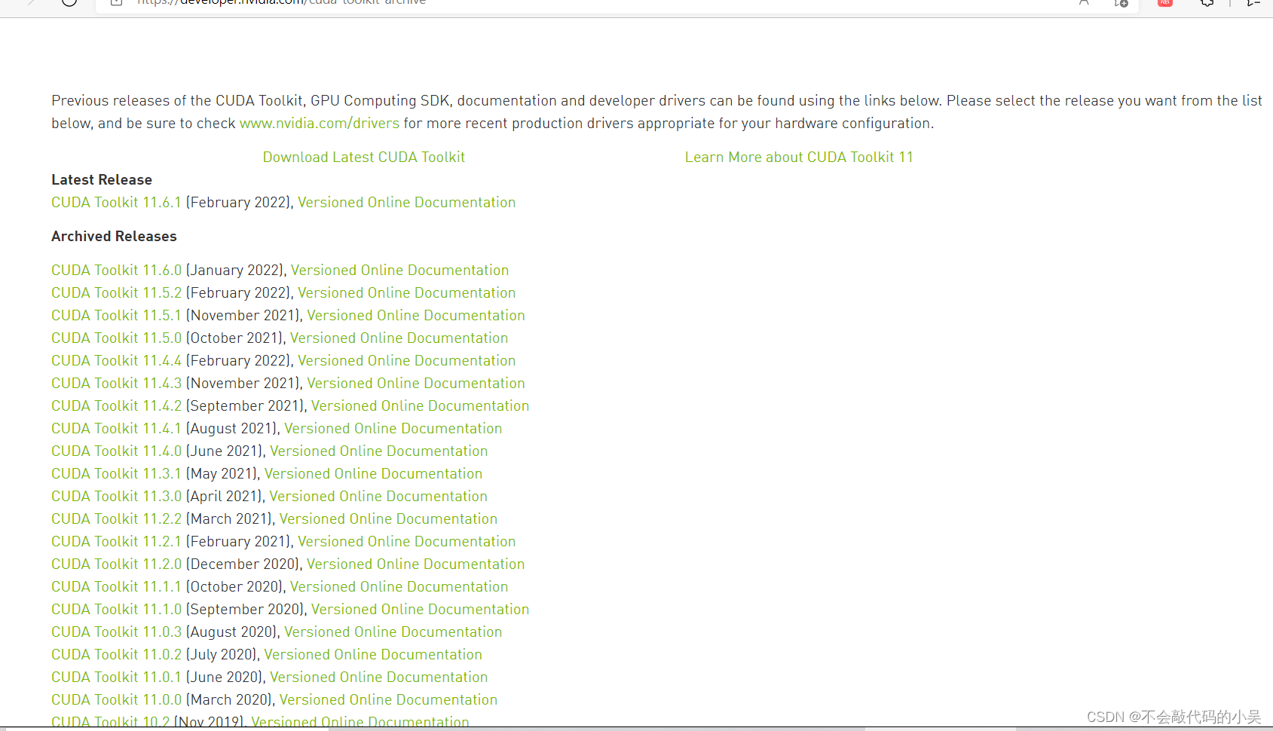View Versioned Online Documentation for 11.0.0
The width and height of the screenshot is (1273, 731).
tap(389, 700)
